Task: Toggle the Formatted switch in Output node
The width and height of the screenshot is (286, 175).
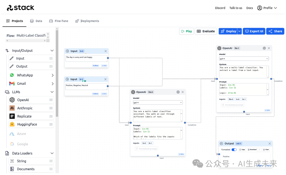Action: coord(234,150)
